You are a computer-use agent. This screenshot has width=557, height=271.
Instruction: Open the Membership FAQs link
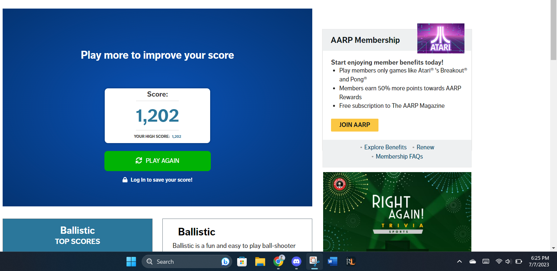point(399,157)
